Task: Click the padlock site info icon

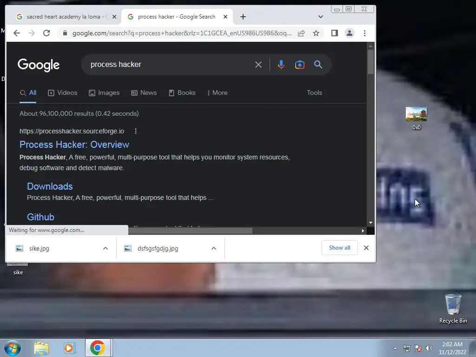Action: coord(65,33)
